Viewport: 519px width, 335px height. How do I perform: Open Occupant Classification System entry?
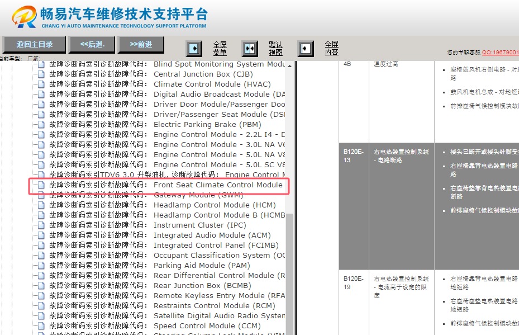click(x=167, y=255)
